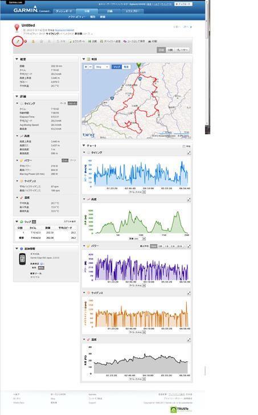Toggle the average checkbox in charts header

point(184,146)
